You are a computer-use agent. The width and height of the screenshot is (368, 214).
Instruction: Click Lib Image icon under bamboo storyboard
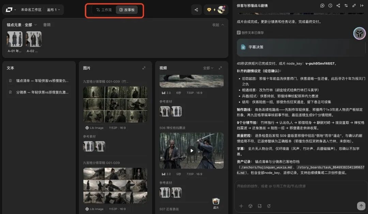[x=87, y=128]
